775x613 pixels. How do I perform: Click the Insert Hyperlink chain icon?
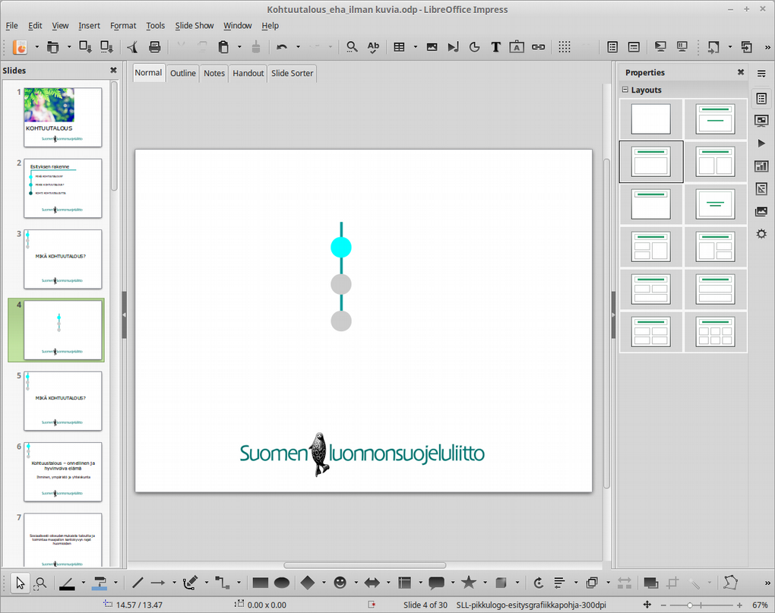(x=538, y=47)
